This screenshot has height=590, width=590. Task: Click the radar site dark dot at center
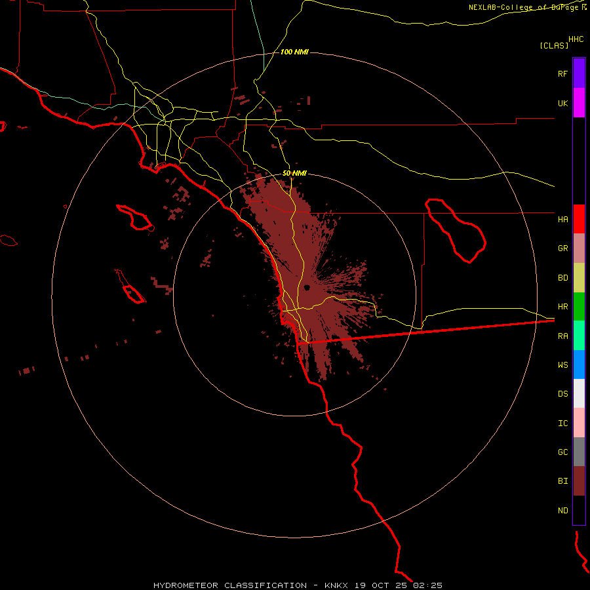pos(307,288)
